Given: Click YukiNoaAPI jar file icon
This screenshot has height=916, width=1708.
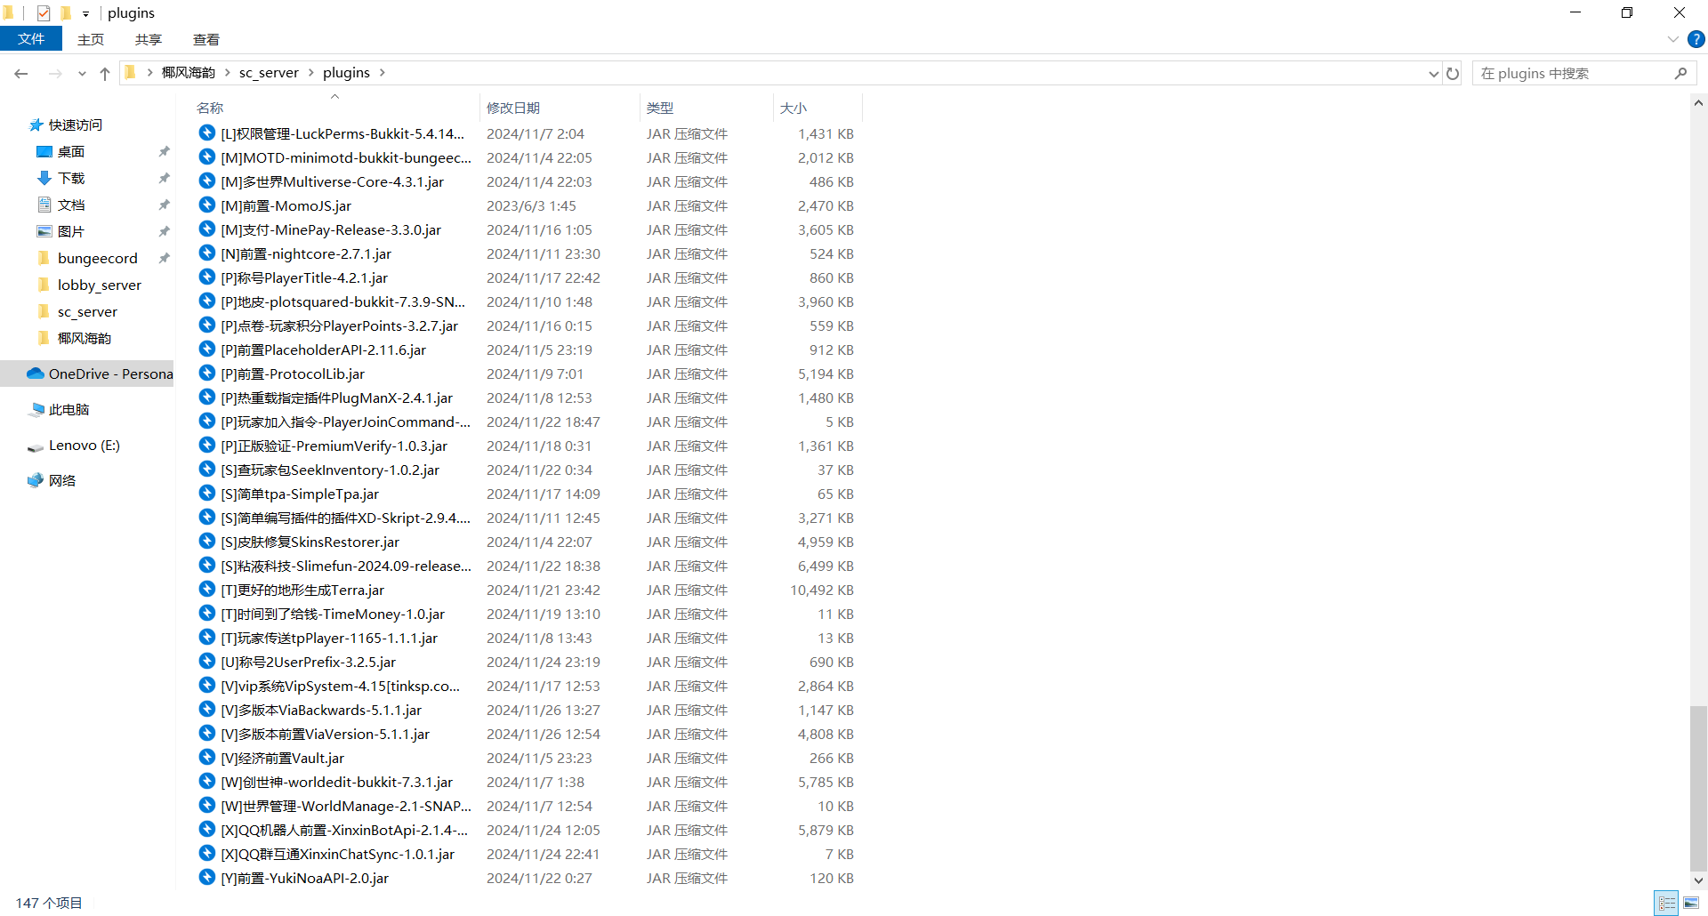Looking at the screenshot, I should click(x=207, y=878).
